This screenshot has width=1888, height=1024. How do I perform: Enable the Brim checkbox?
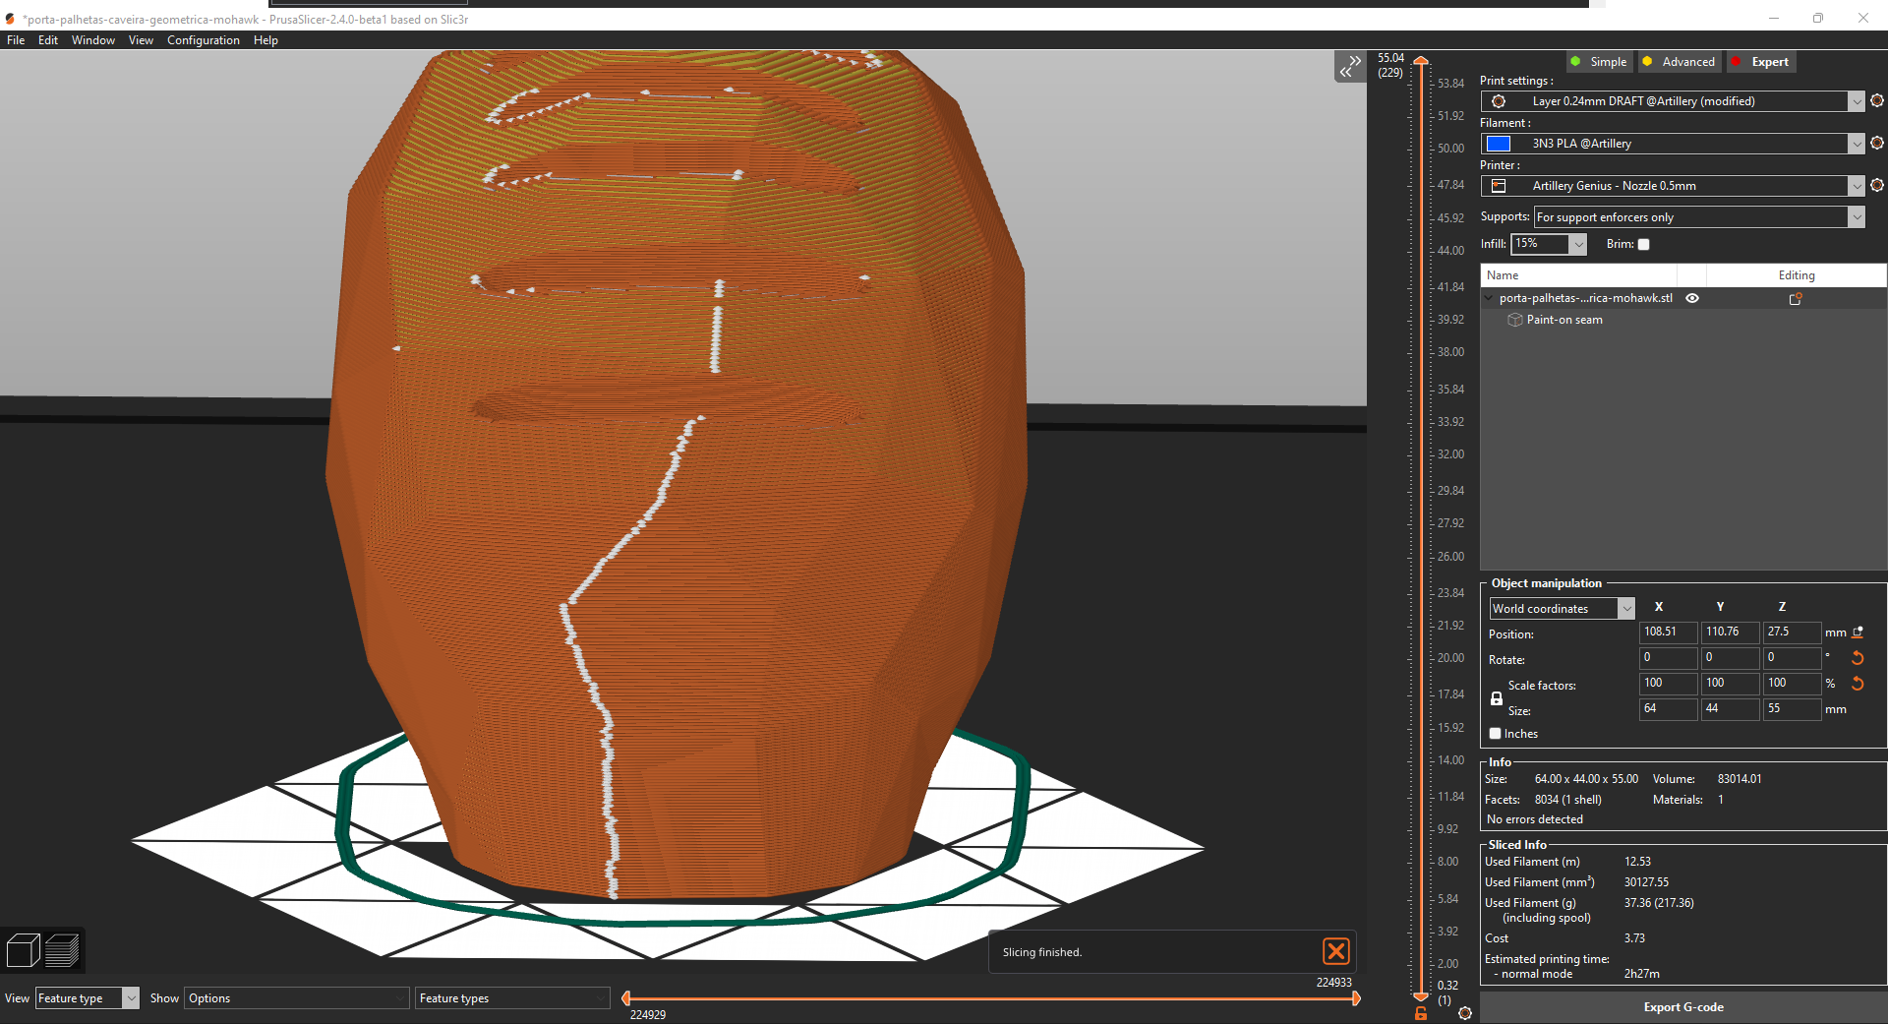pyautogui.click(x=1643, y=244)
